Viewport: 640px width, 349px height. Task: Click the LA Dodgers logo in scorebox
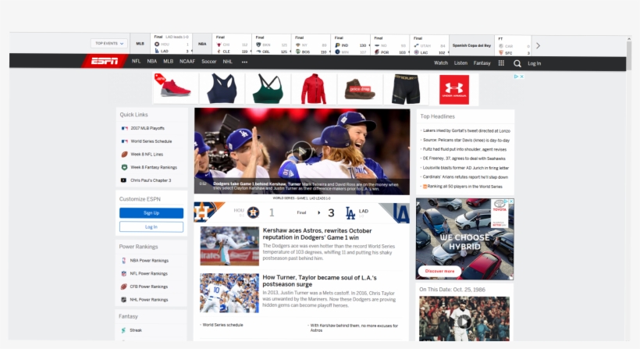coord(350,212)
